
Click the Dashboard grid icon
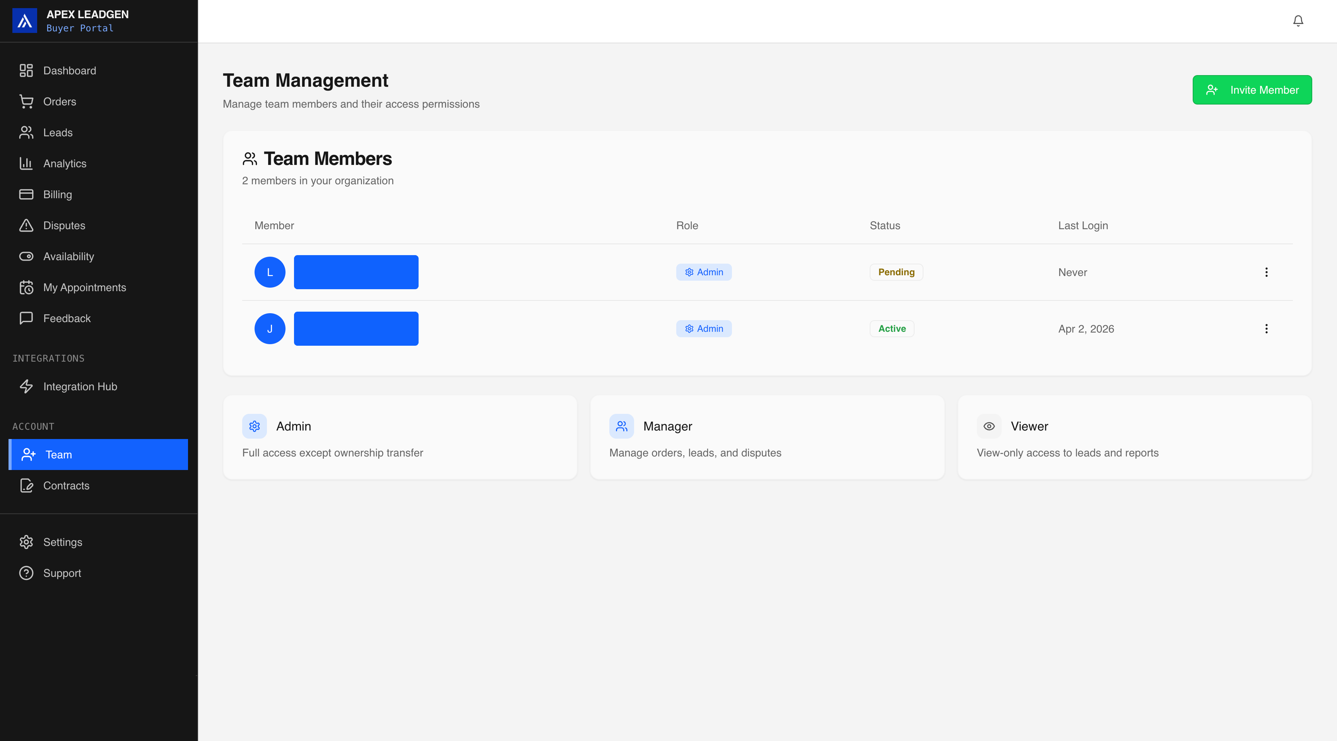pos(26,70)
